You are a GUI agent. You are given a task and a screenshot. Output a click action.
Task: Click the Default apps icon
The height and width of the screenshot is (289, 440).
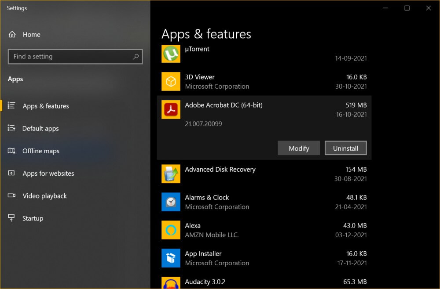pos(11,128)
